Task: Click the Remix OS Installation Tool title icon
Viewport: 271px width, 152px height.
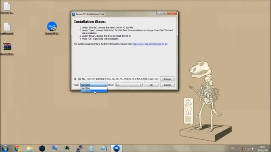Action: pos(73,14)
